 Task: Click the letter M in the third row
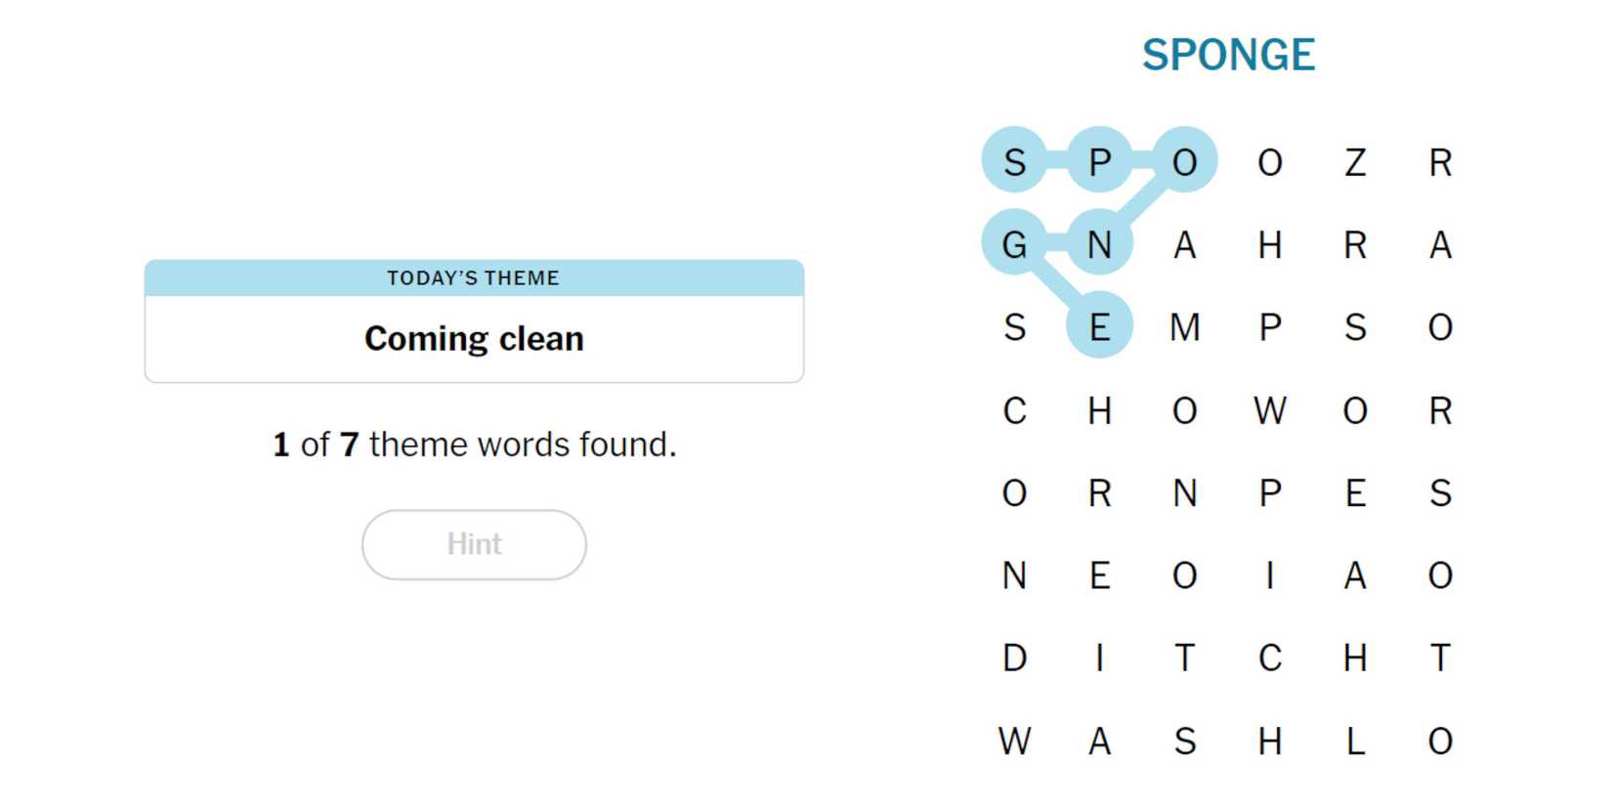1185,328
